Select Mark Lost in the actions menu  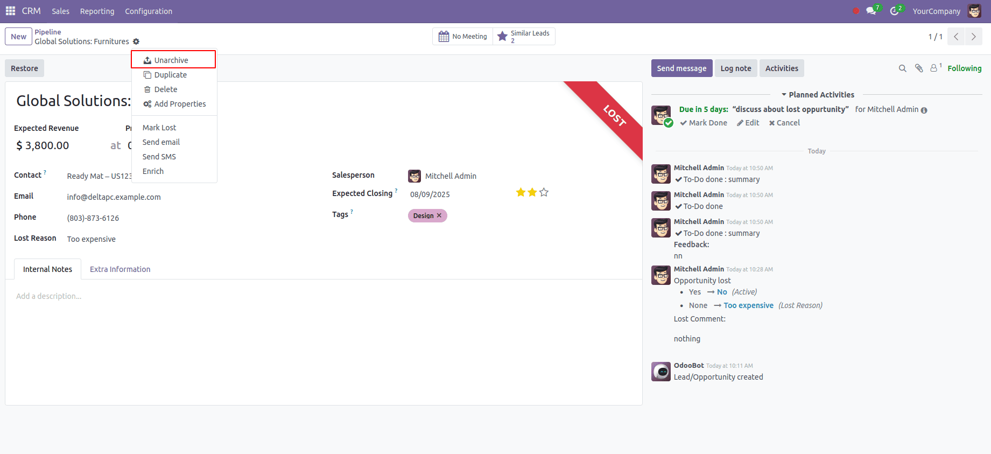174,128
